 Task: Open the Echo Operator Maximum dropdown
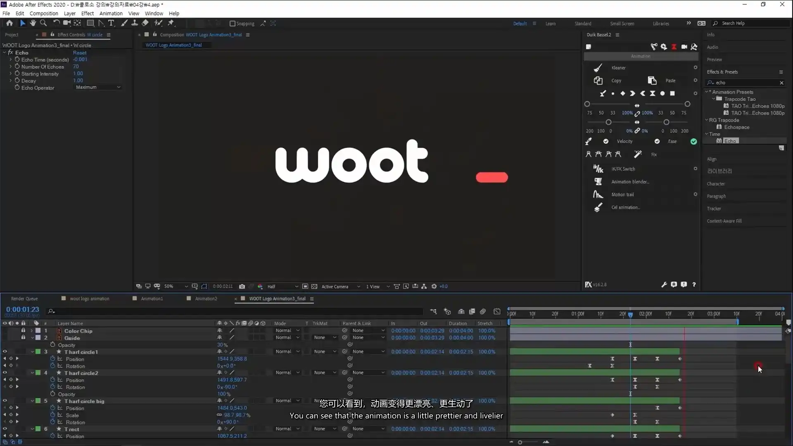click(x=98, y=87)
